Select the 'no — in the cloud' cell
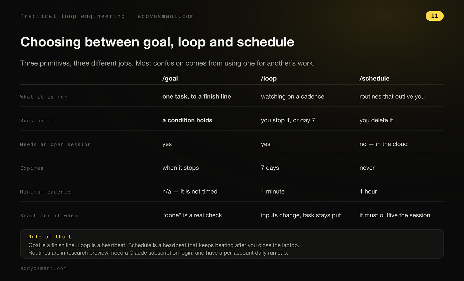Image resolution: width=464 pixels, height=281 pixels. [384, 144]
